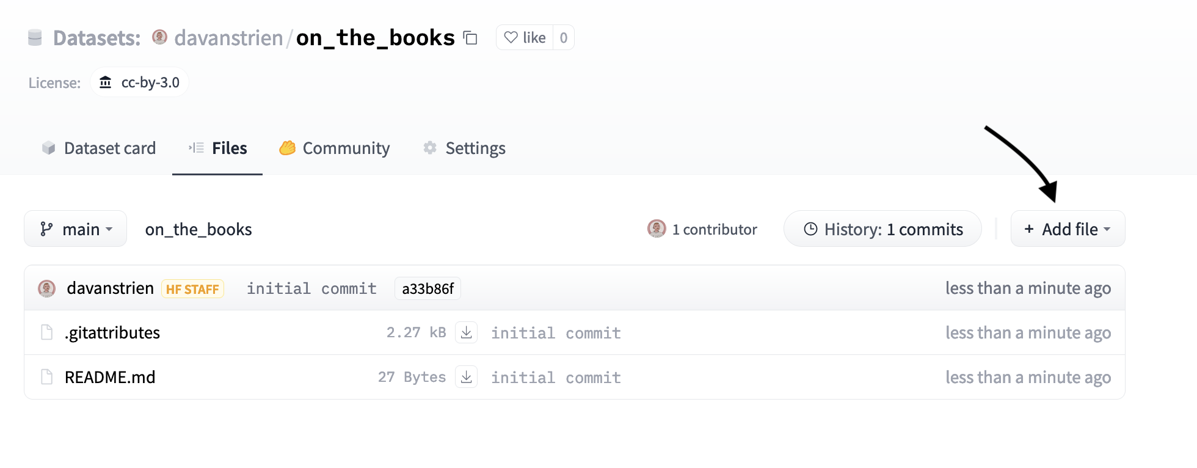
Task: Go to the Settings tab
Action: pyautogui.click(x=463, y=148)
